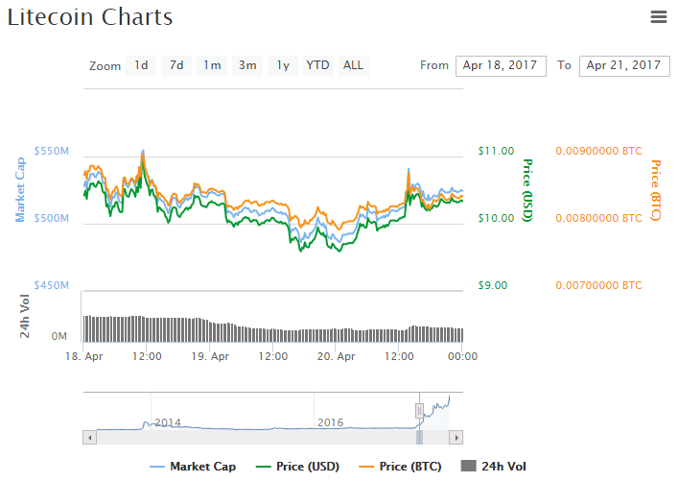
Task: Click the 20. Apr x-axis label
Action: [336, 356]
